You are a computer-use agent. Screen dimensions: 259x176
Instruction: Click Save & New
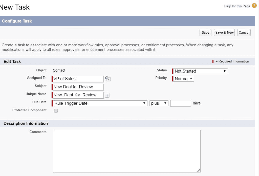(x=224, y=32)
